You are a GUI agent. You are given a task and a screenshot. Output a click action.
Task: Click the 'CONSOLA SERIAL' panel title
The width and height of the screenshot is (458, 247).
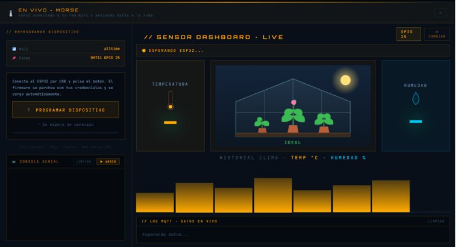point(39,161)
